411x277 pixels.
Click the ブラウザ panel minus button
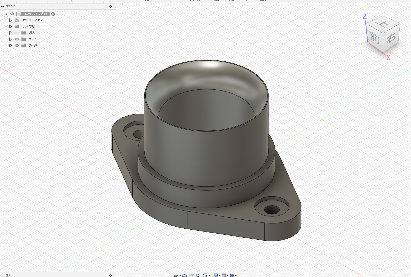click(x=110, y=6)
